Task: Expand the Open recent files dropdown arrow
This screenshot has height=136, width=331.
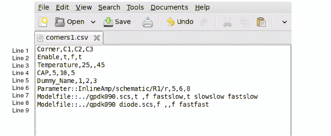Action: click(93, 22)
